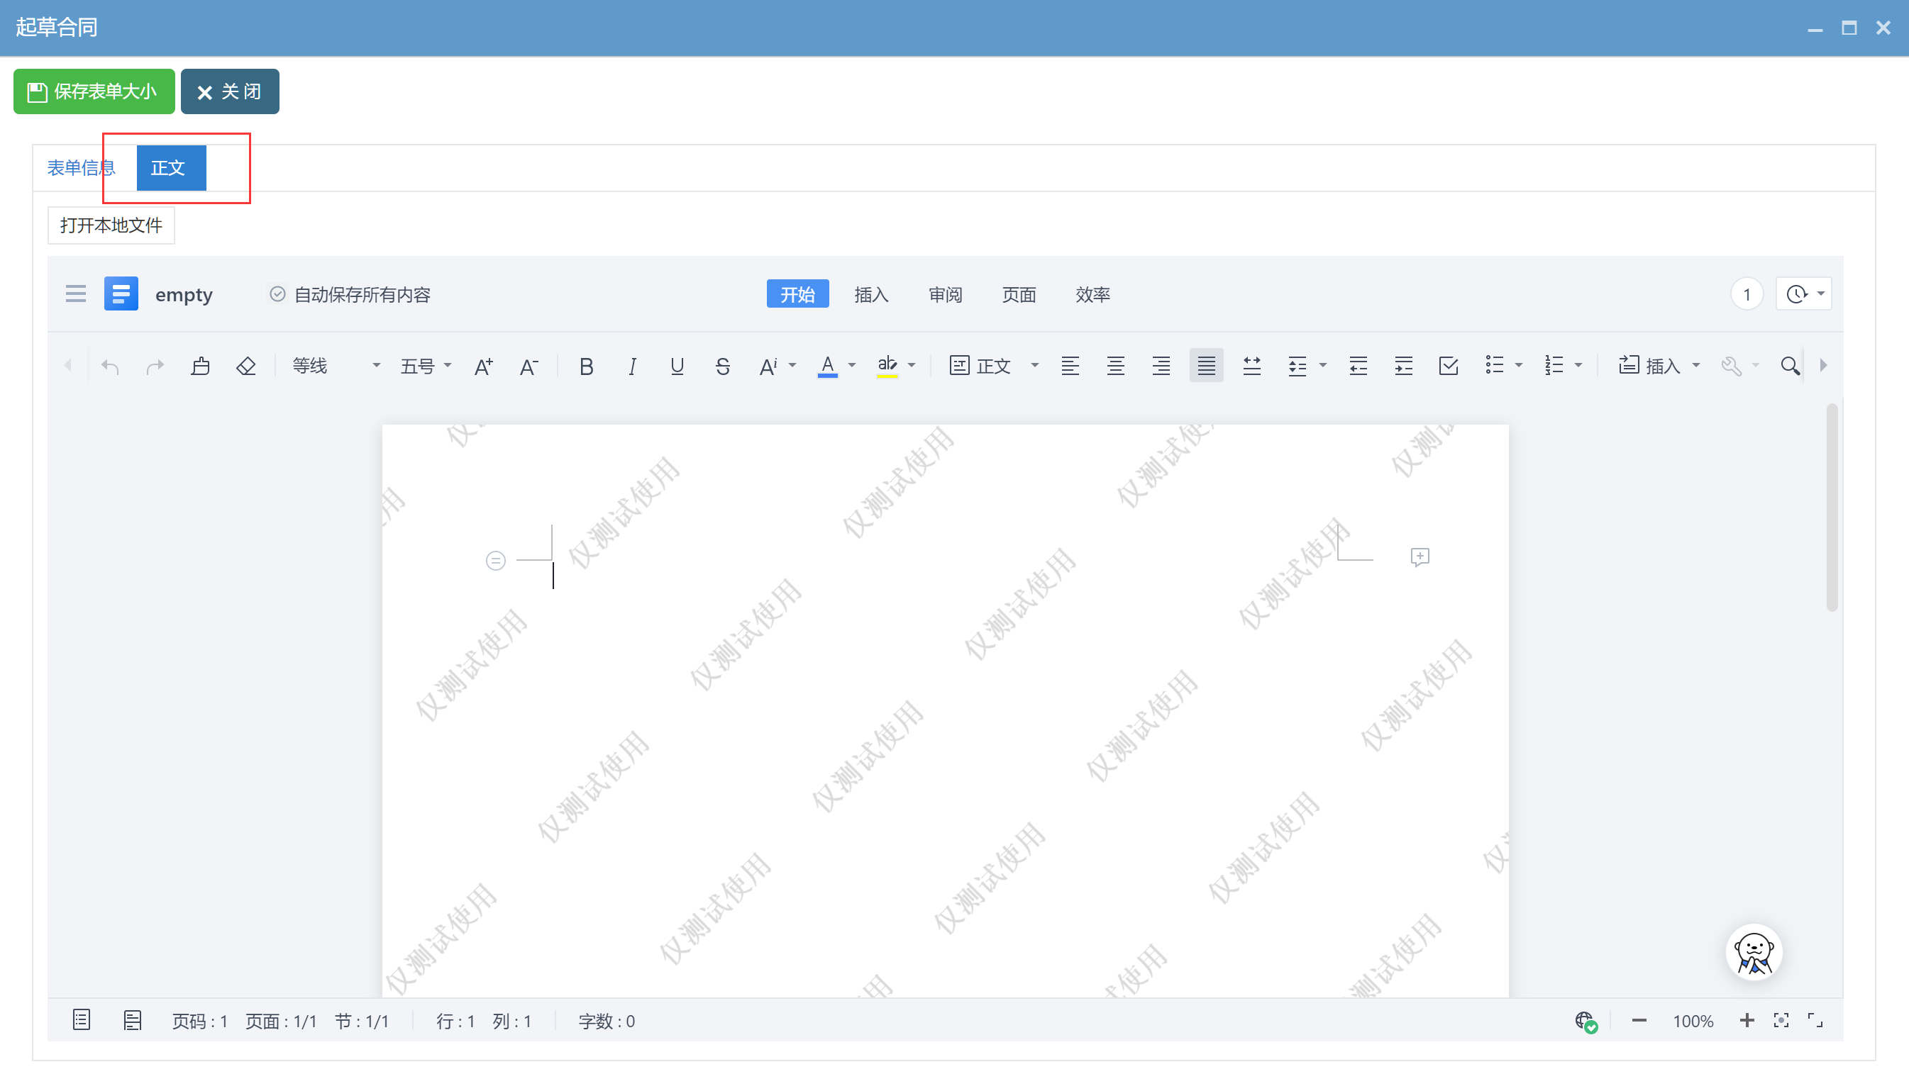Toggle strikethrough formatting
The height and width of the screenshot is (1091, 1909).
(723, 366)
